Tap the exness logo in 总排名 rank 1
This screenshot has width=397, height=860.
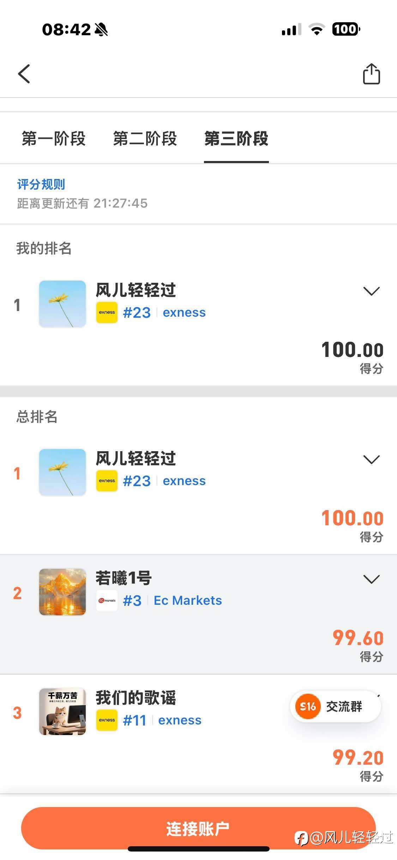[107, 481]
